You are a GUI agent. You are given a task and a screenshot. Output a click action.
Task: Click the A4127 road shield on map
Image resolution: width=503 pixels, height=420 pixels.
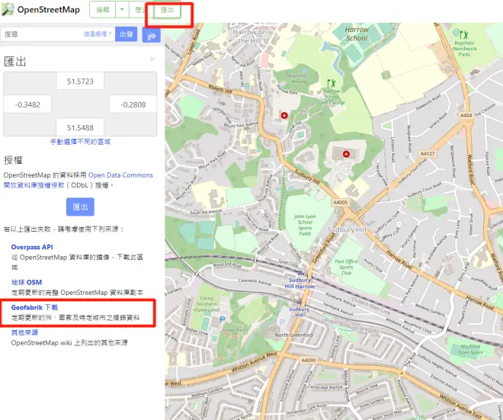tap(428, 154)
